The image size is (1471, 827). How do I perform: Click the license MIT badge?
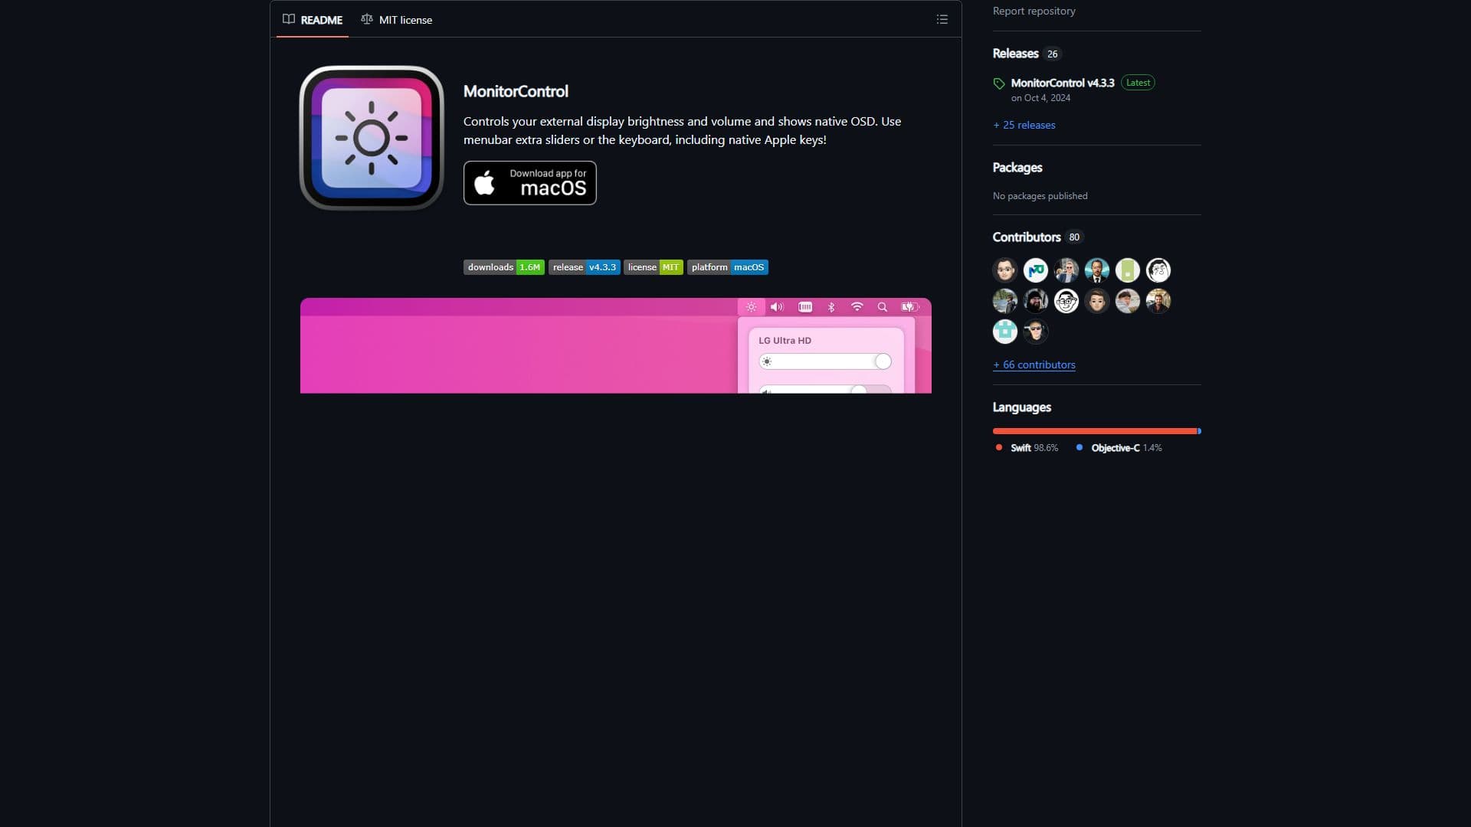654,267
